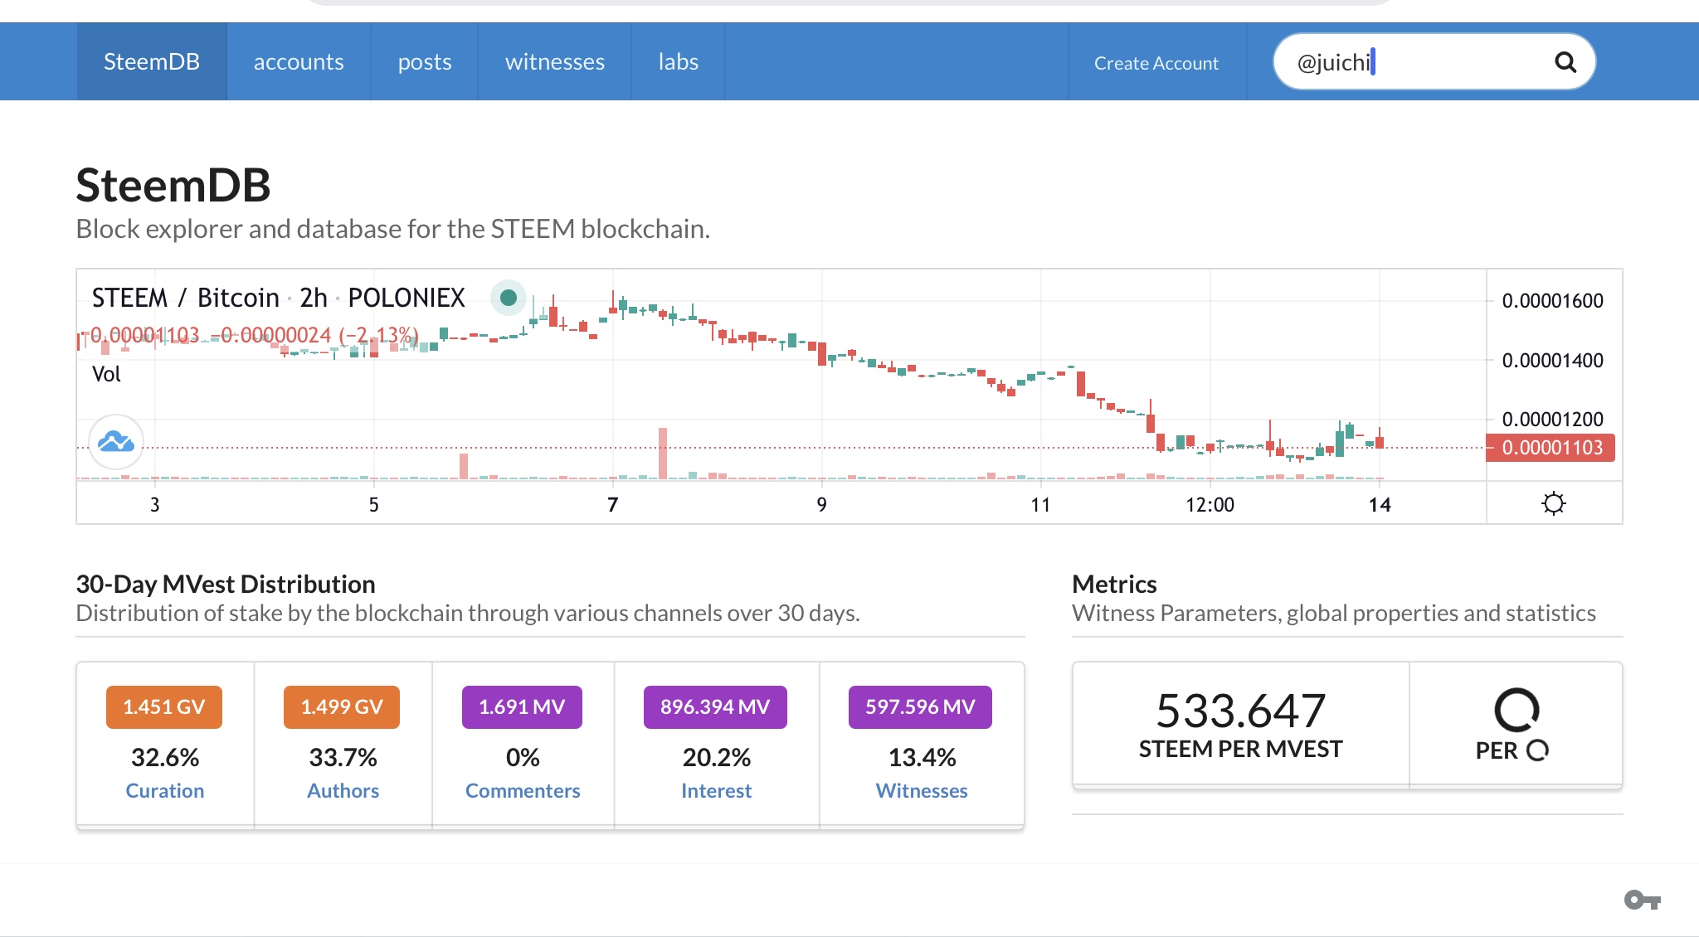This screenshot has width=1699, height=937.
Task: Open the Interest distribution link
Action: [716, 790]
